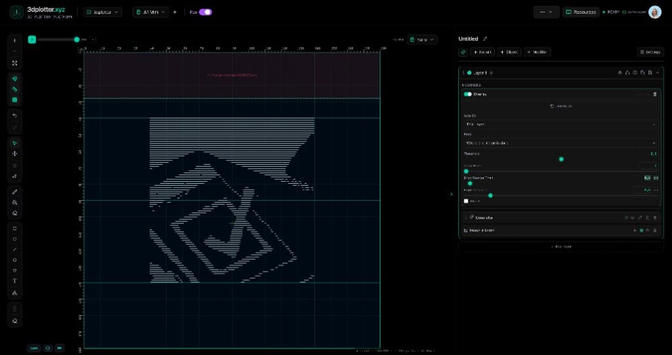Click the zoom slider handle above canvas
This screenshot has width=672, height=355.
click(77, 39)
